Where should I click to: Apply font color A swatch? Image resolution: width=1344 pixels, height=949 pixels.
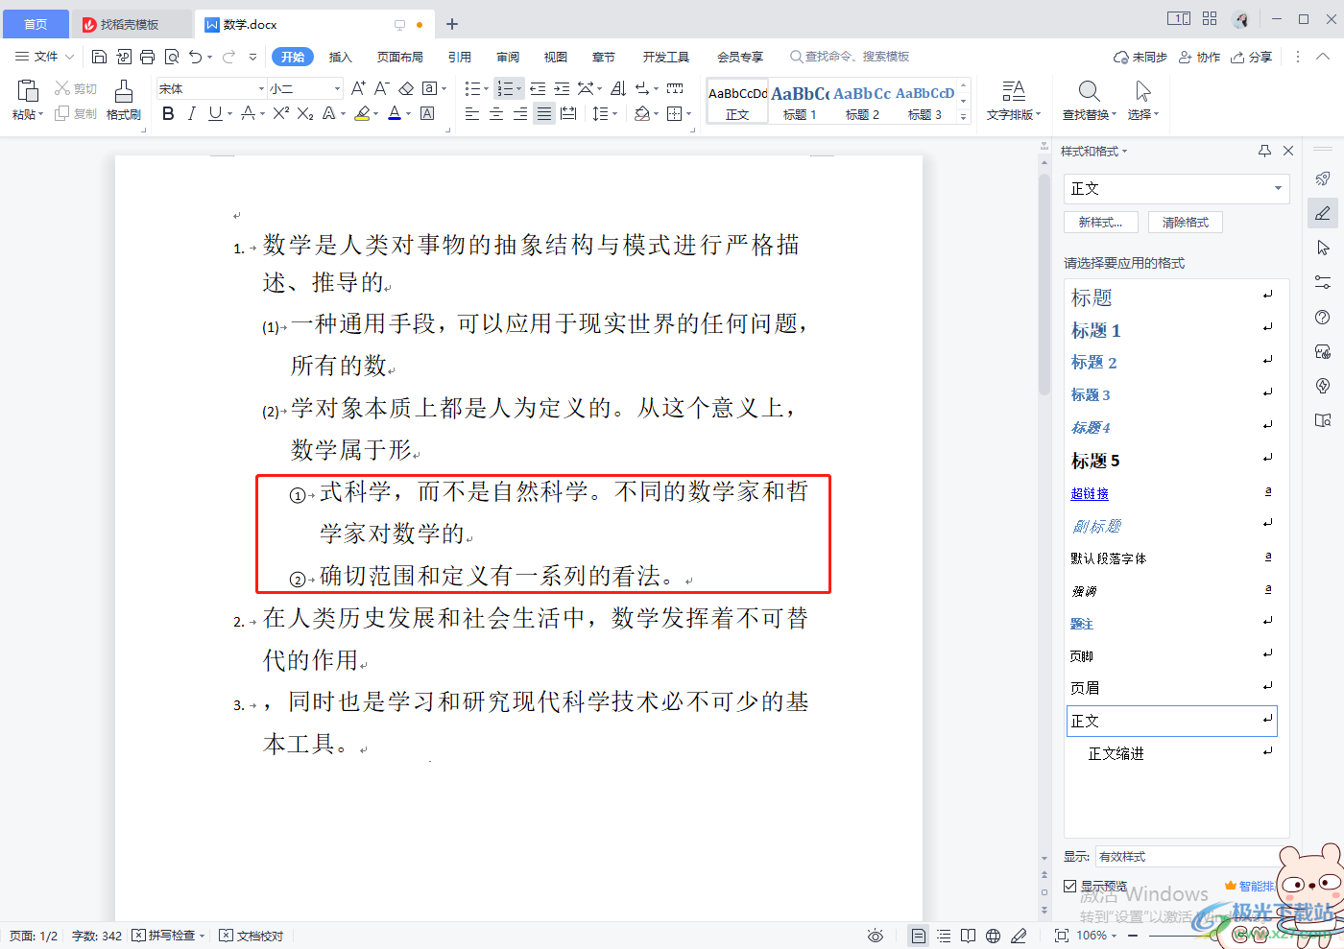[395, 113]
